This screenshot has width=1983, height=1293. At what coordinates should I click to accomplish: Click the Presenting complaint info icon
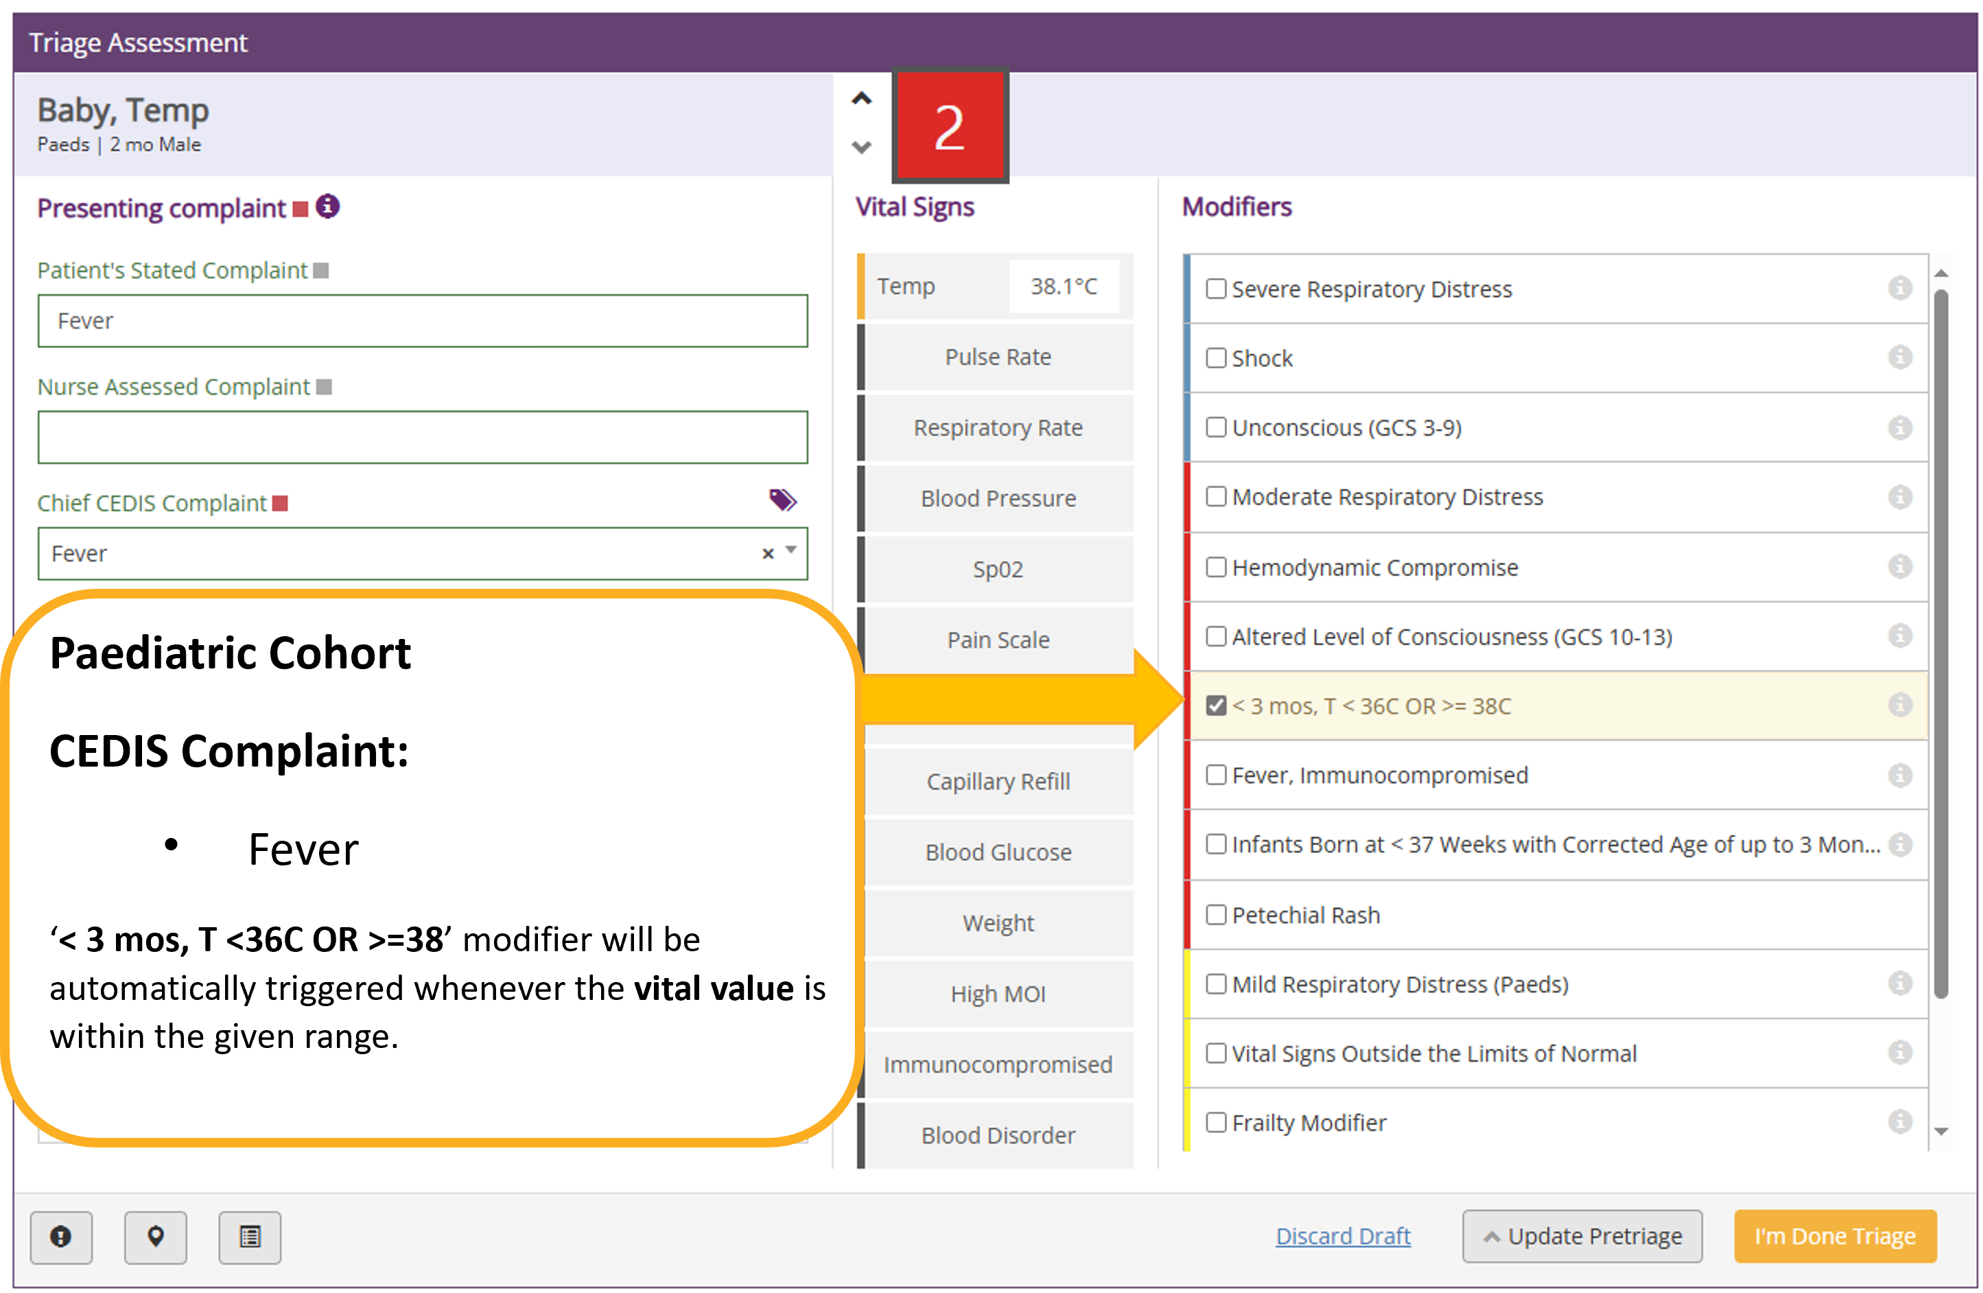coord(327,207)
